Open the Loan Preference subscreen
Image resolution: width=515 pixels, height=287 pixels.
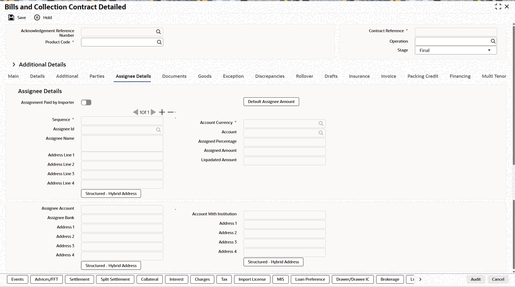click(310, 279)
